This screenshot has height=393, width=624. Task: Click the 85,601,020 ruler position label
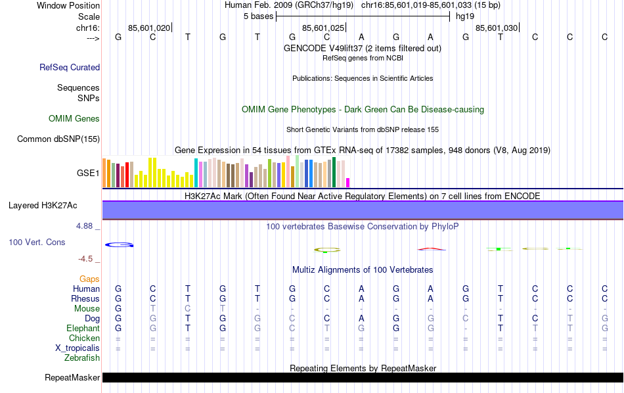149,28
